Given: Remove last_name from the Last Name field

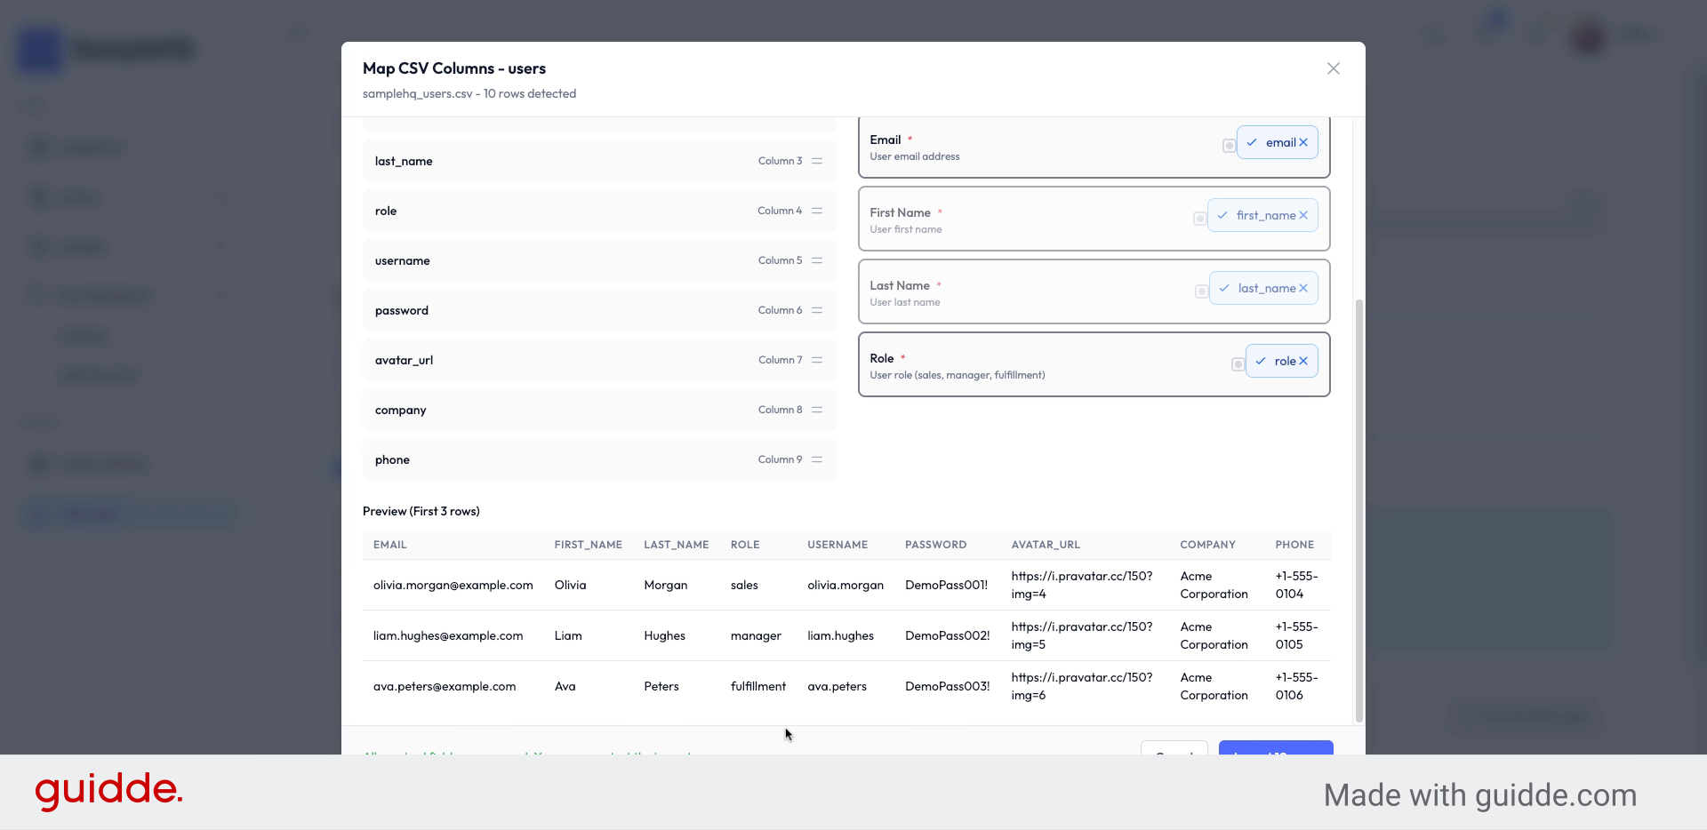Looking at the screenshot, I should (x=1303, y=288).
